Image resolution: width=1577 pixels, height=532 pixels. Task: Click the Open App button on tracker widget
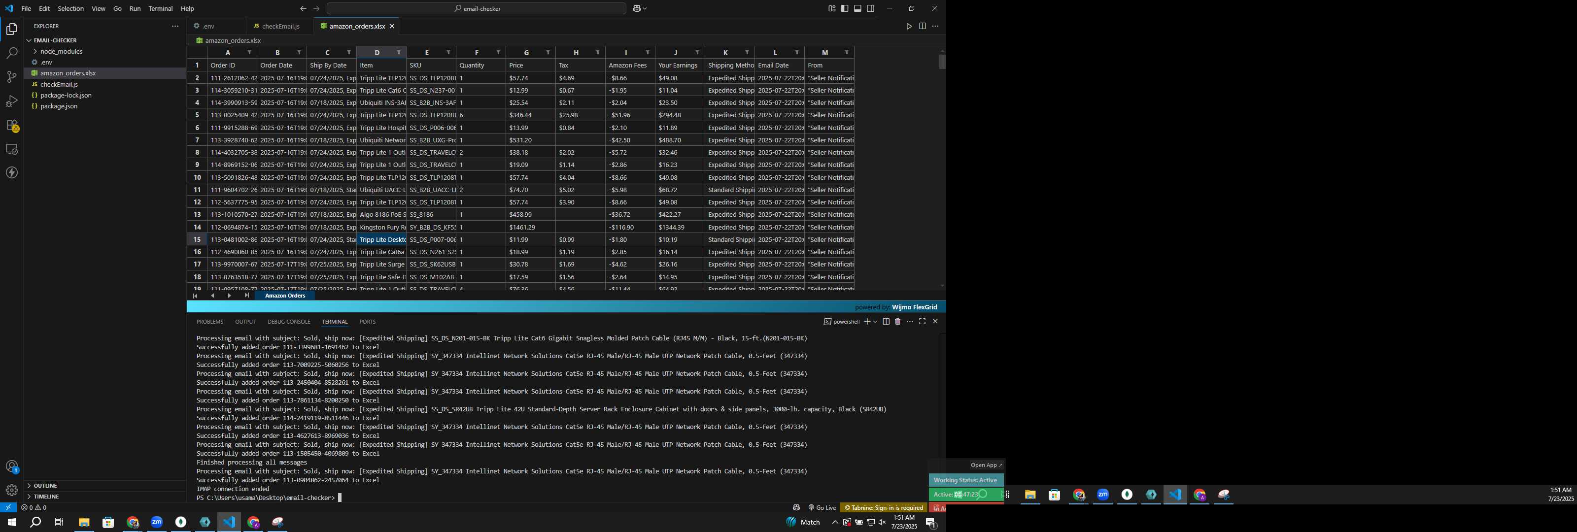986,465
